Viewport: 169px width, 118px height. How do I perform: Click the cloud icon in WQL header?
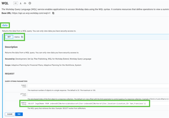25,3
